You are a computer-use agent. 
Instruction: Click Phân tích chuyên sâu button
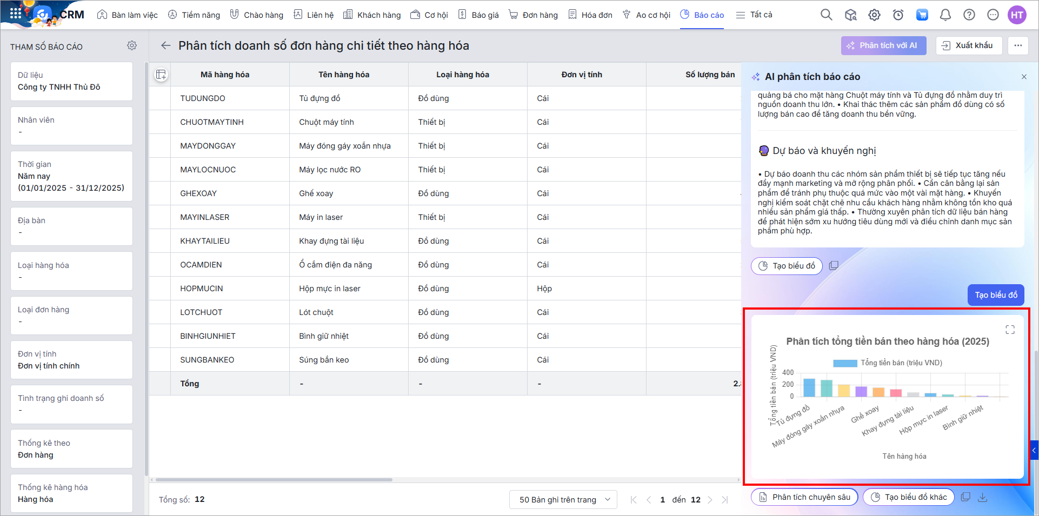point(804,497)
